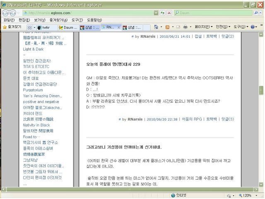Screen dimensions: 265x199
Task: Open the Quick Tabs grid icon
Action: (29, 28)
